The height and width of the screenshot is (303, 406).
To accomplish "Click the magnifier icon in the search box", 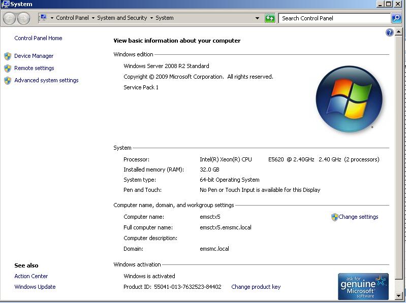I will tap(396, 18).
